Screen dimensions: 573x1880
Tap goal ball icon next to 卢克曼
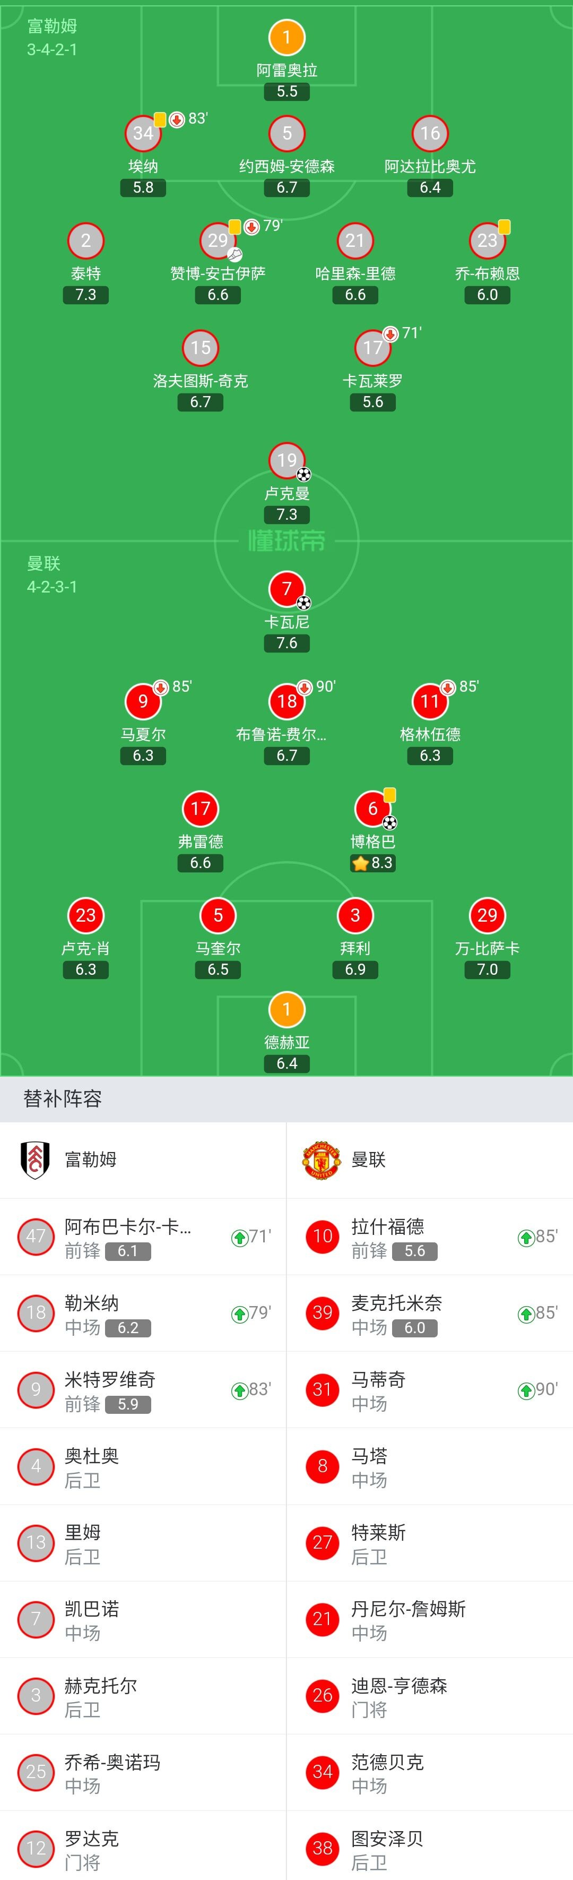304,474
